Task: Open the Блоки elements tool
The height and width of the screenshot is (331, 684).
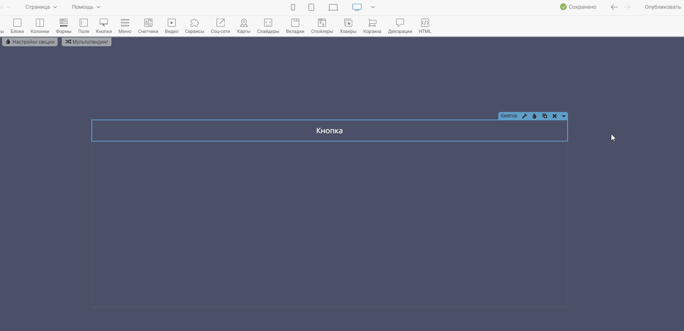Action: coord(17,26)
